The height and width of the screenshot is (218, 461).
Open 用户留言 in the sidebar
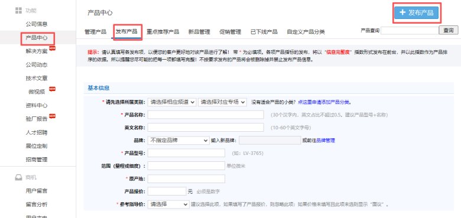click(x=37, y=191)
